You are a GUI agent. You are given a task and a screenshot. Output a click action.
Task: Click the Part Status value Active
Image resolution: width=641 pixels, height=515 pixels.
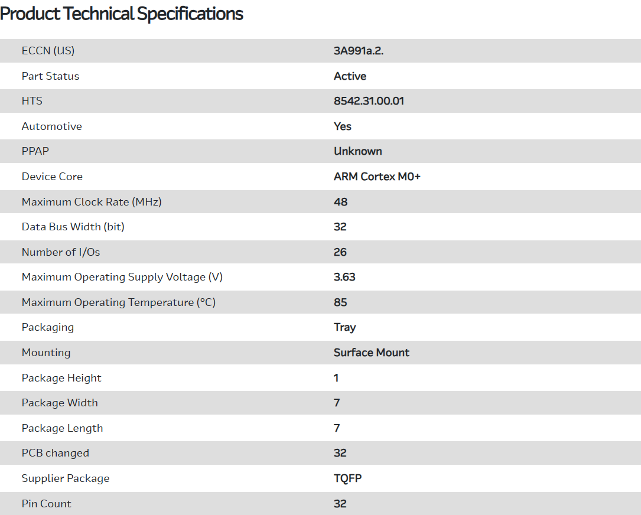(x=350, y=76)
